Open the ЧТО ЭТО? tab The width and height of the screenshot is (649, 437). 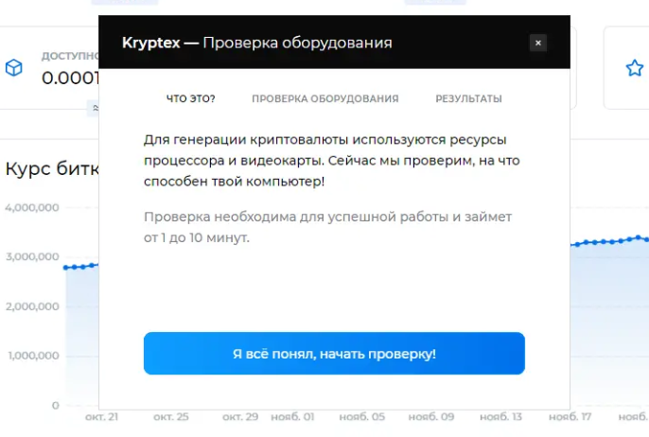click(x=191, y=99)
